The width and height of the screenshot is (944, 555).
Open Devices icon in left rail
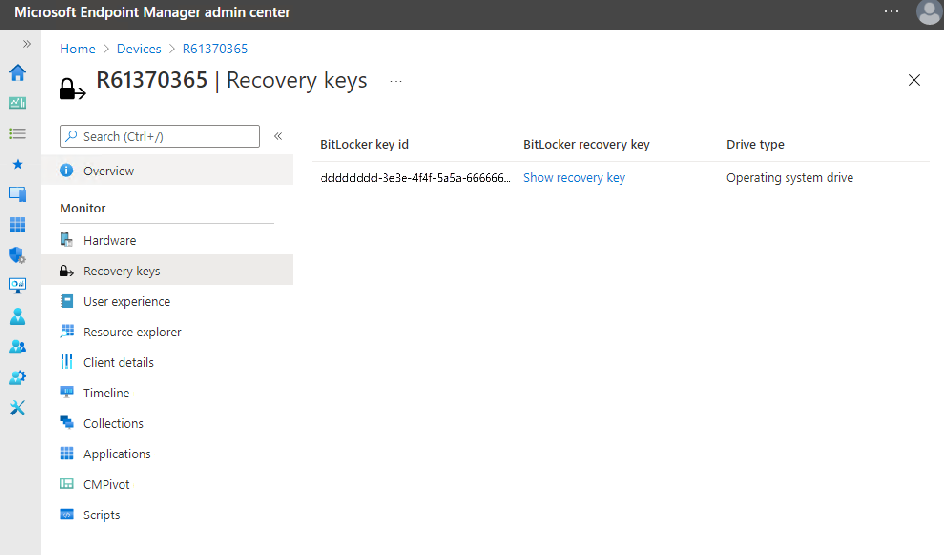click(18, 194)
